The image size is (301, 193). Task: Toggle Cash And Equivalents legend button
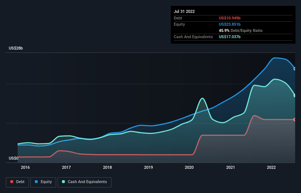pyautogui.click(x=84, y=182)
